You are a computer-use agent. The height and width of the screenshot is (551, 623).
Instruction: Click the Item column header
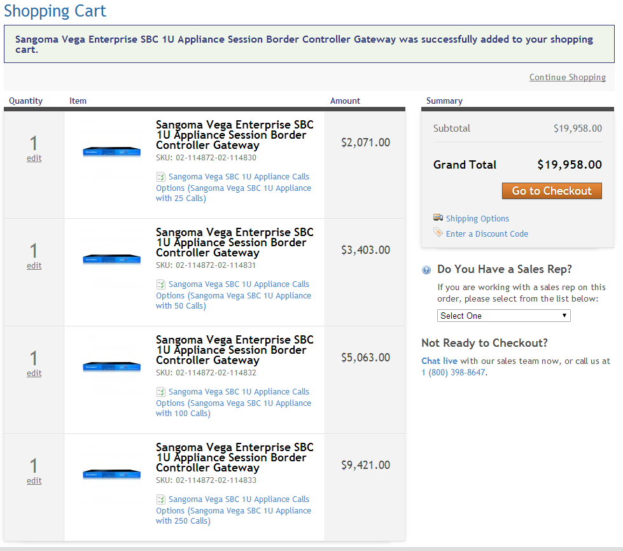[x=78, y=101]
